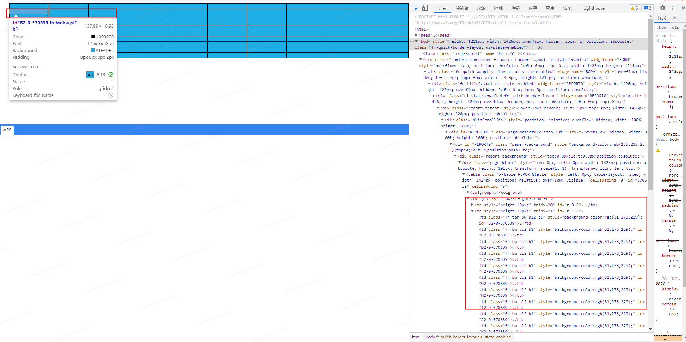Open the DevTools three-dot more menu
This screenshot has width=686, height=342.
673,8
